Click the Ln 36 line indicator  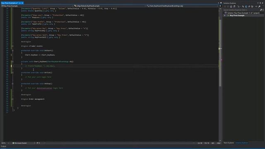click(200, 143)
